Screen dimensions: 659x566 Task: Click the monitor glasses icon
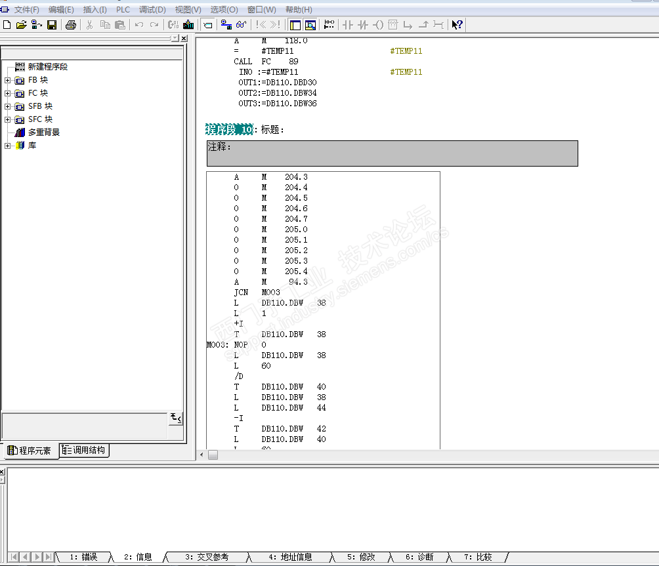pyautogui.click(x=241, y=25)
